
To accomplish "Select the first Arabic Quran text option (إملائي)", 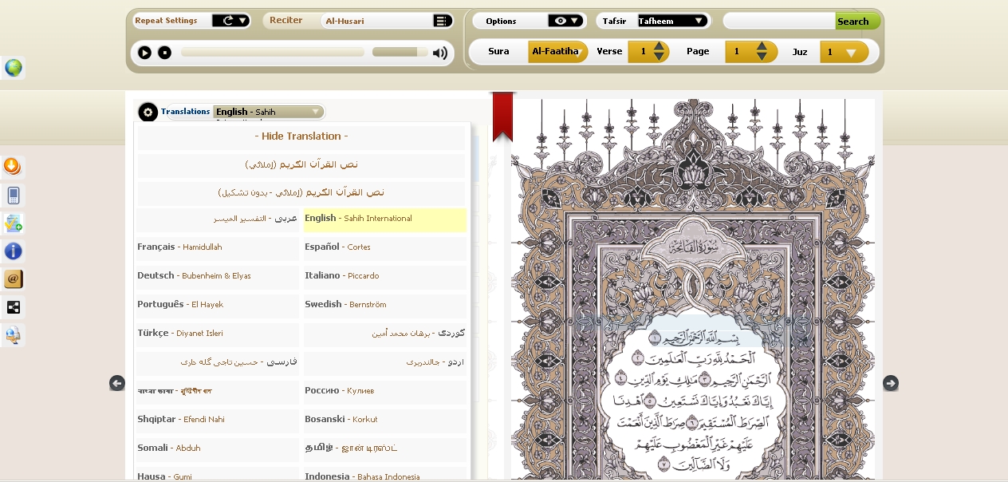I will [301, 164].
